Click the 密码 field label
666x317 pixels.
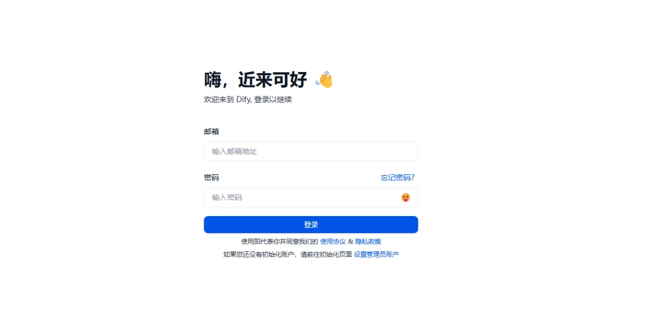point(211,177)
